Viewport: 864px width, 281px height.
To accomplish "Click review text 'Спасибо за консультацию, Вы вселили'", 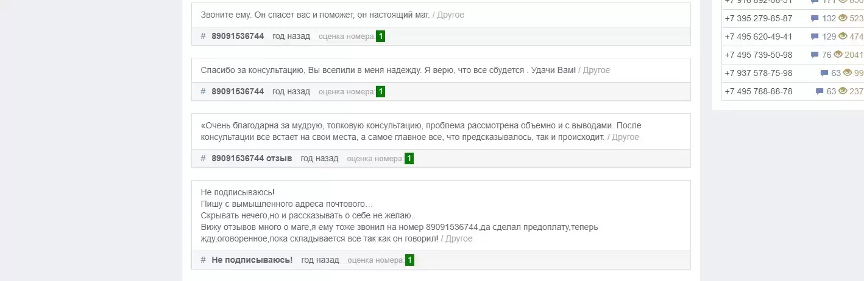I will coord(388,70).
